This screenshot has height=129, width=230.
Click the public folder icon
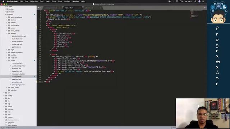[6, 106]
